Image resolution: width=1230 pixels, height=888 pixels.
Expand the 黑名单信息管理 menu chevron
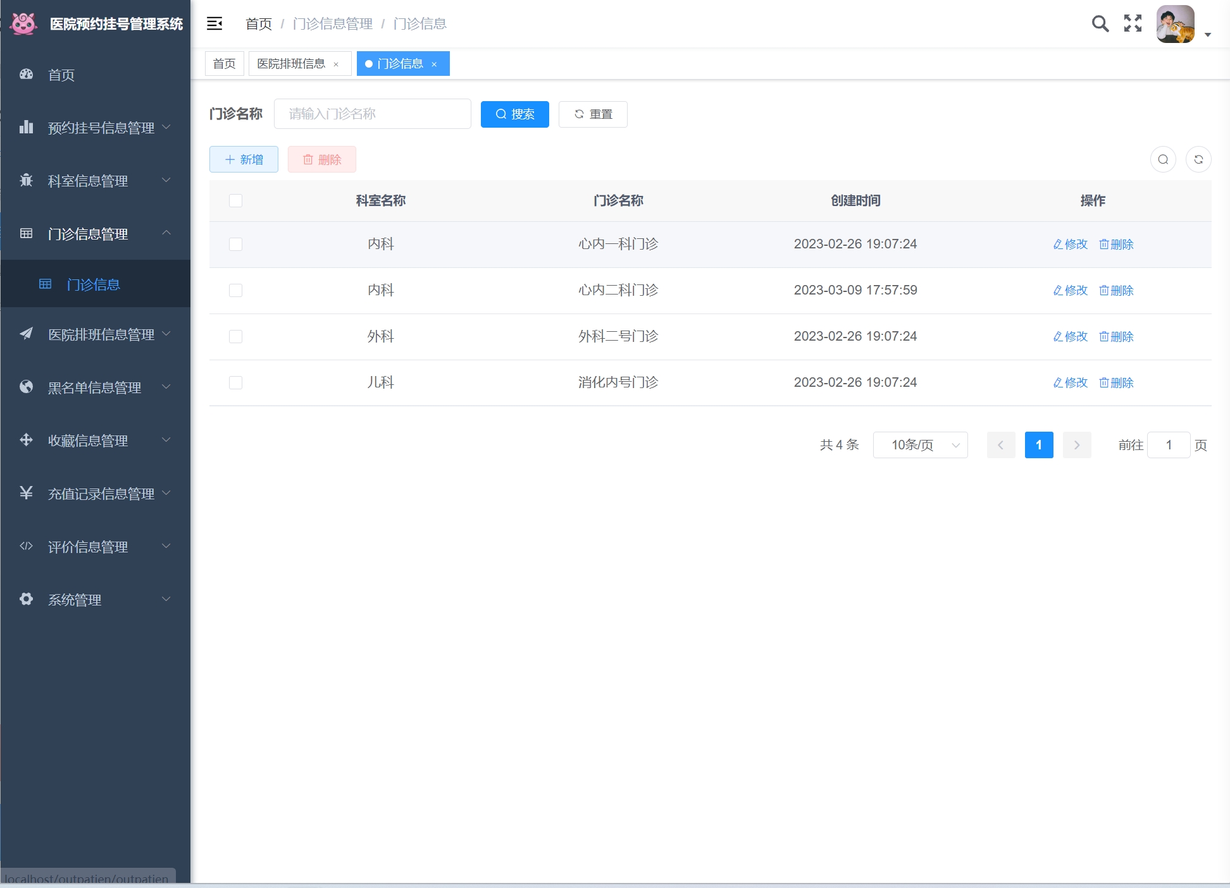pyautogui.click(x=166, y=386)
